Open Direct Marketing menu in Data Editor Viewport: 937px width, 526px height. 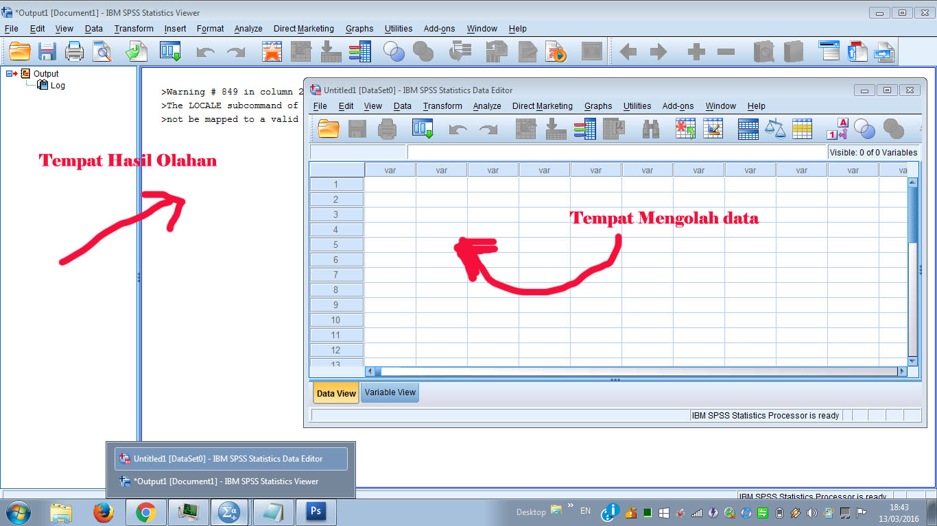coord(542,106)
